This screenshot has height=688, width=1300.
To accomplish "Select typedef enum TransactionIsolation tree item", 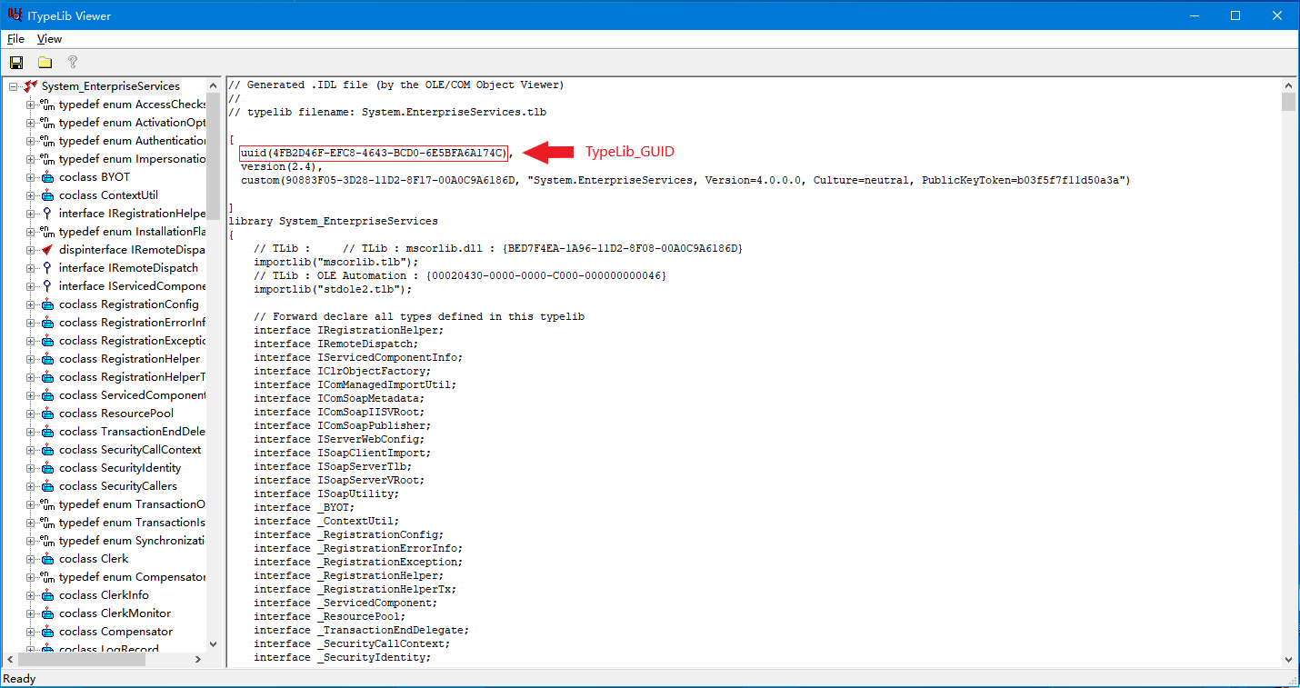I will [132, 523].
